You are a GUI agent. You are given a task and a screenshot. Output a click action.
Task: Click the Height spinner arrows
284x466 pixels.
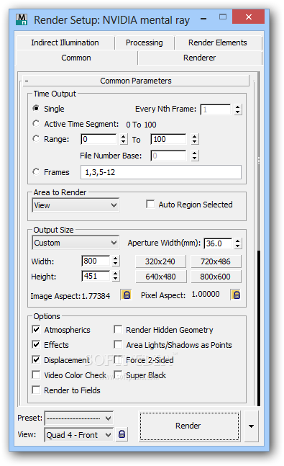click(x=116, y=276)
